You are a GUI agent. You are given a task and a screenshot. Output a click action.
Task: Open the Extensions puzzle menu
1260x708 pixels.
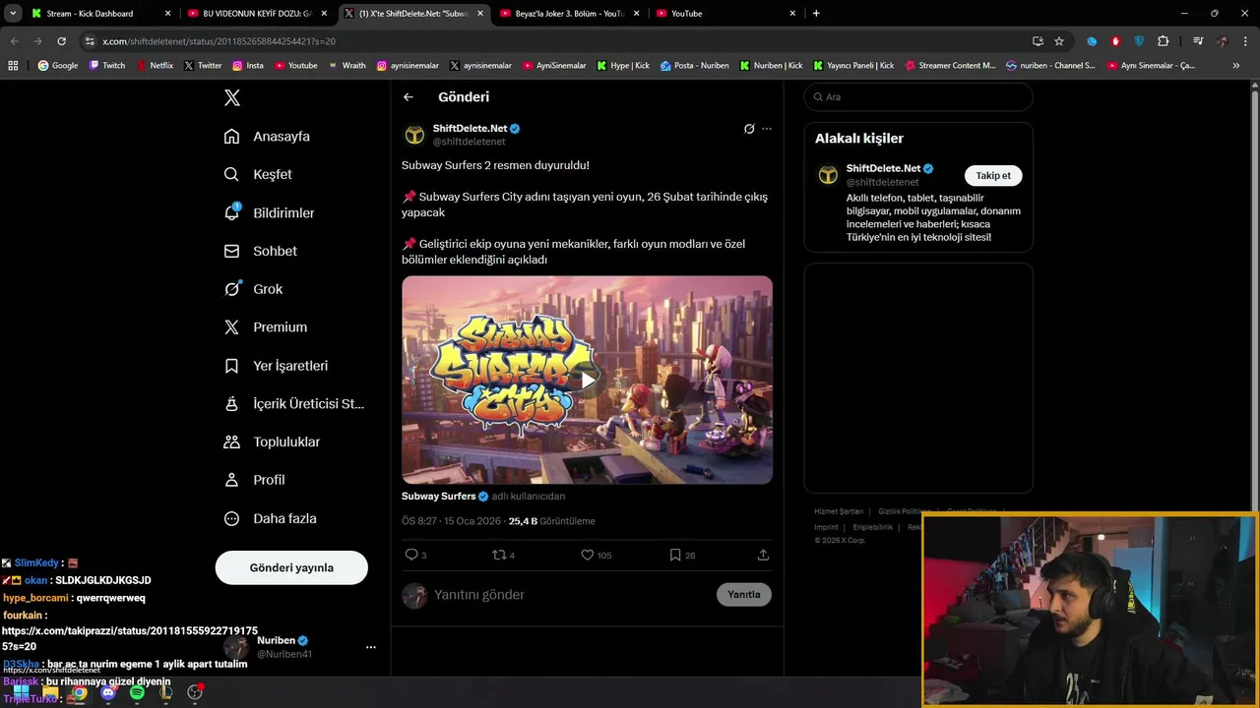click(1164, 41)
